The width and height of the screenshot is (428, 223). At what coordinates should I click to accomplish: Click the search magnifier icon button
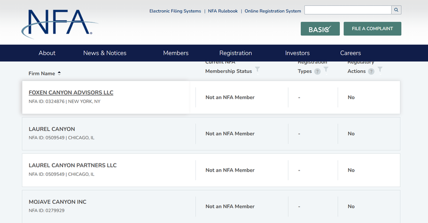click(x=396, y=10)
